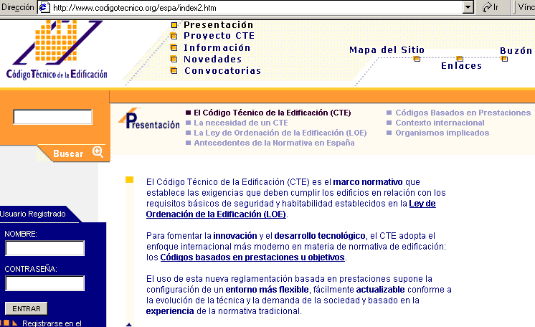Open Organismos implicados
This screenshot has height=327, width=535.
coord(442,133)
